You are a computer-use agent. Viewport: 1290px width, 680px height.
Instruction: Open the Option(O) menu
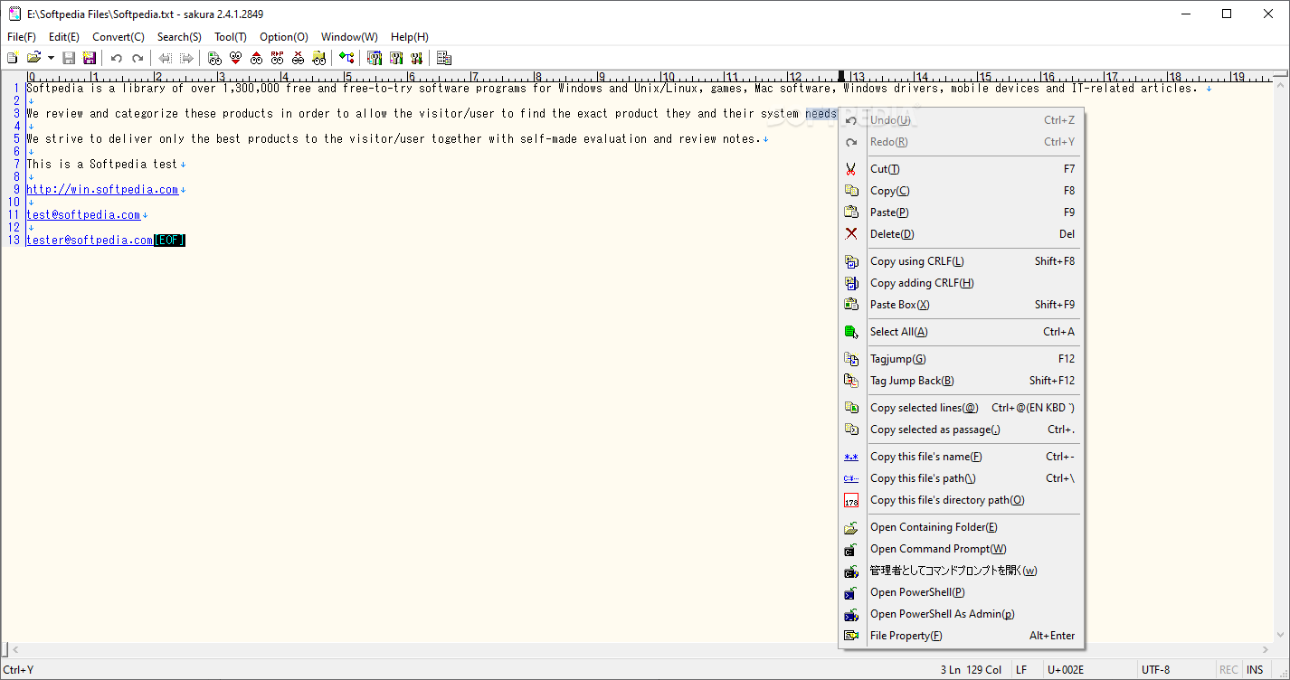(x=284, y=37)
